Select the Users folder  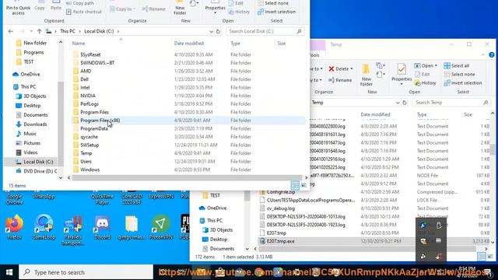188,161
